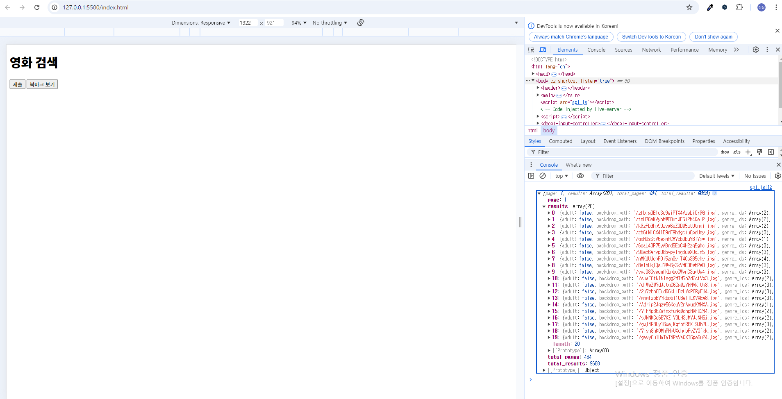Expand the main element node
Screen dimensions: 782x399
click(x=538, y=95)
